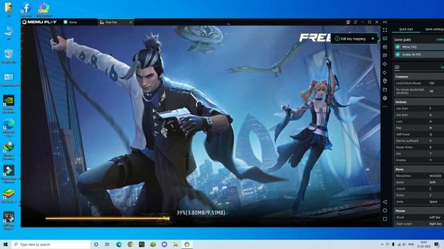Open the Windows notification center icon
Viewport: 444px width, 249px height.
[436, 244]
